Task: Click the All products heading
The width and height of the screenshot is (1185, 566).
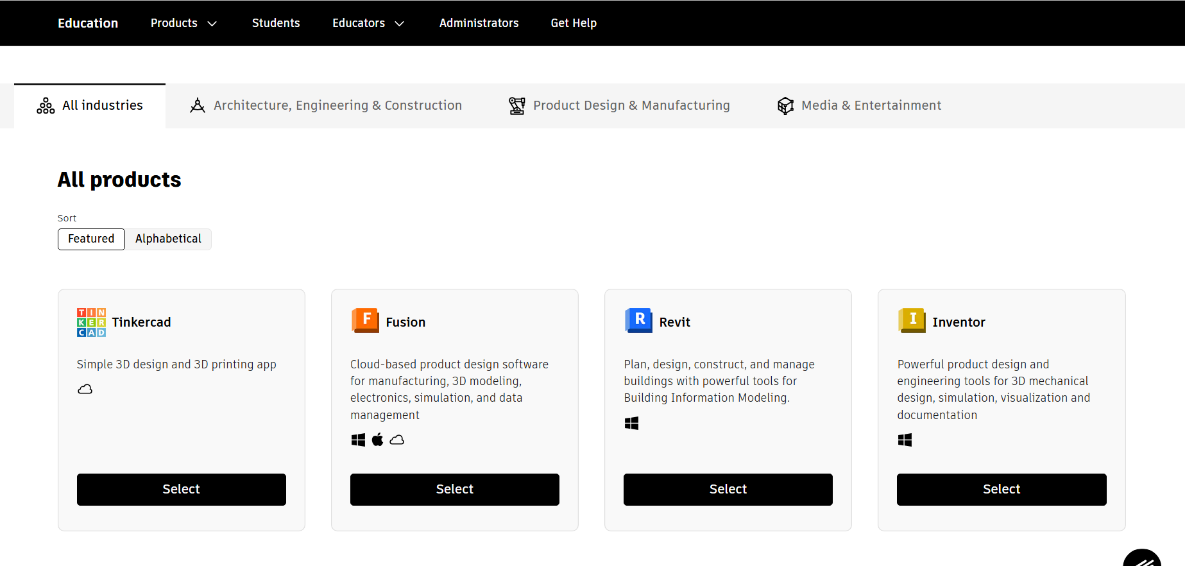Action: pyautogui.click(x=119, y=180)
